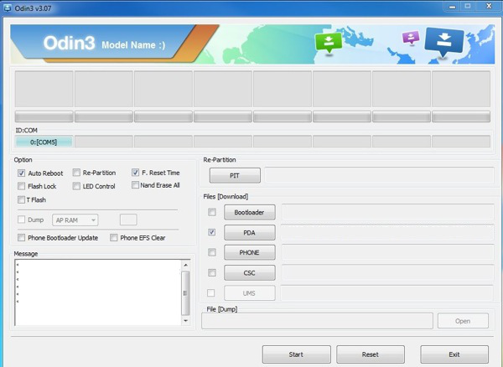Tick the Dump checkbox
This screenshot has width=503, height=367.
pos(21,220)
